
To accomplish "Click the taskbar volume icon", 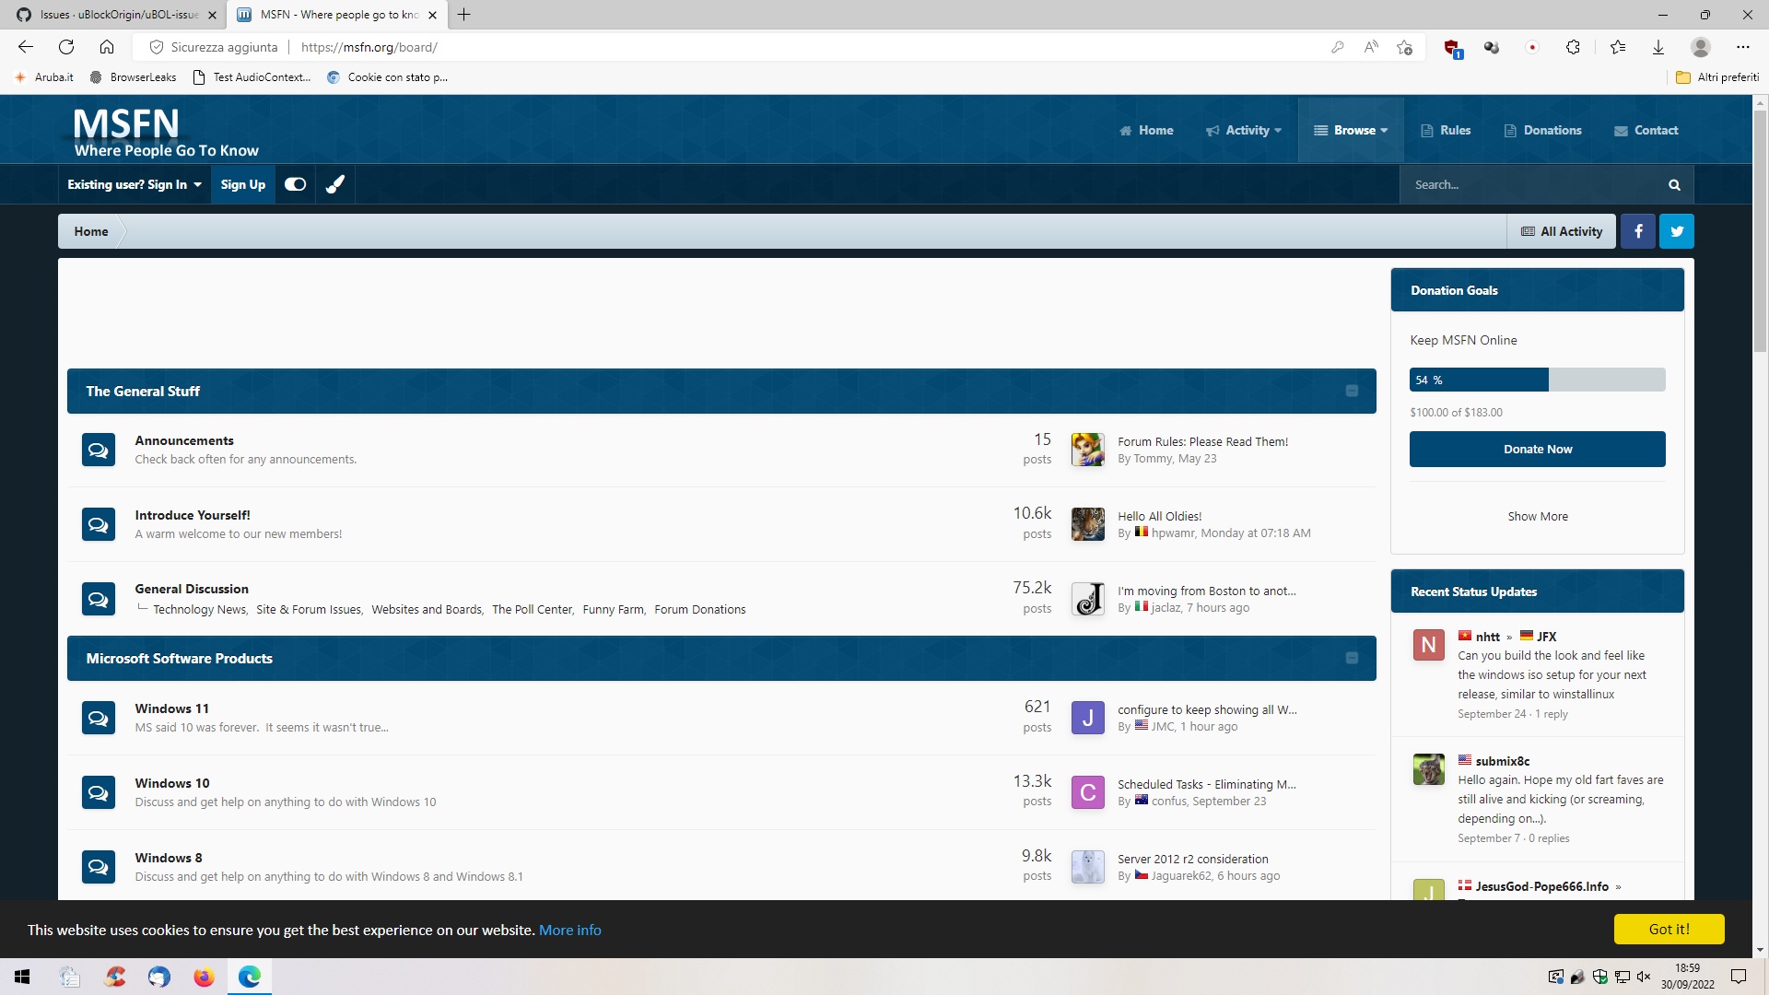I will coord(1644,977).
